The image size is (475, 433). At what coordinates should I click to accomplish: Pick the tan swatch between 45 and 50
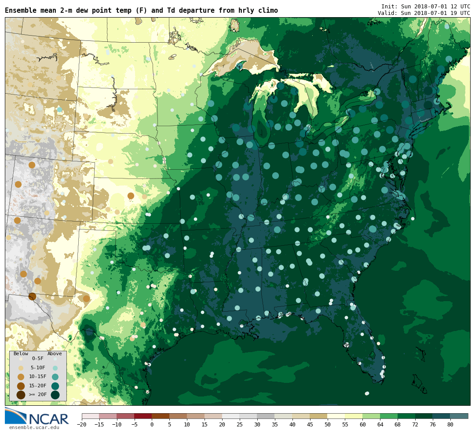point(319,416)
